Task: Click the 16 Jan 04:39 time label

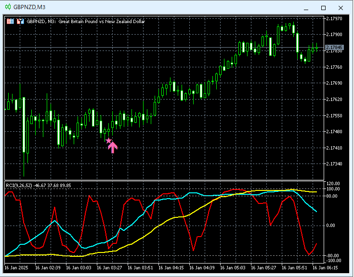Action: 202,268
